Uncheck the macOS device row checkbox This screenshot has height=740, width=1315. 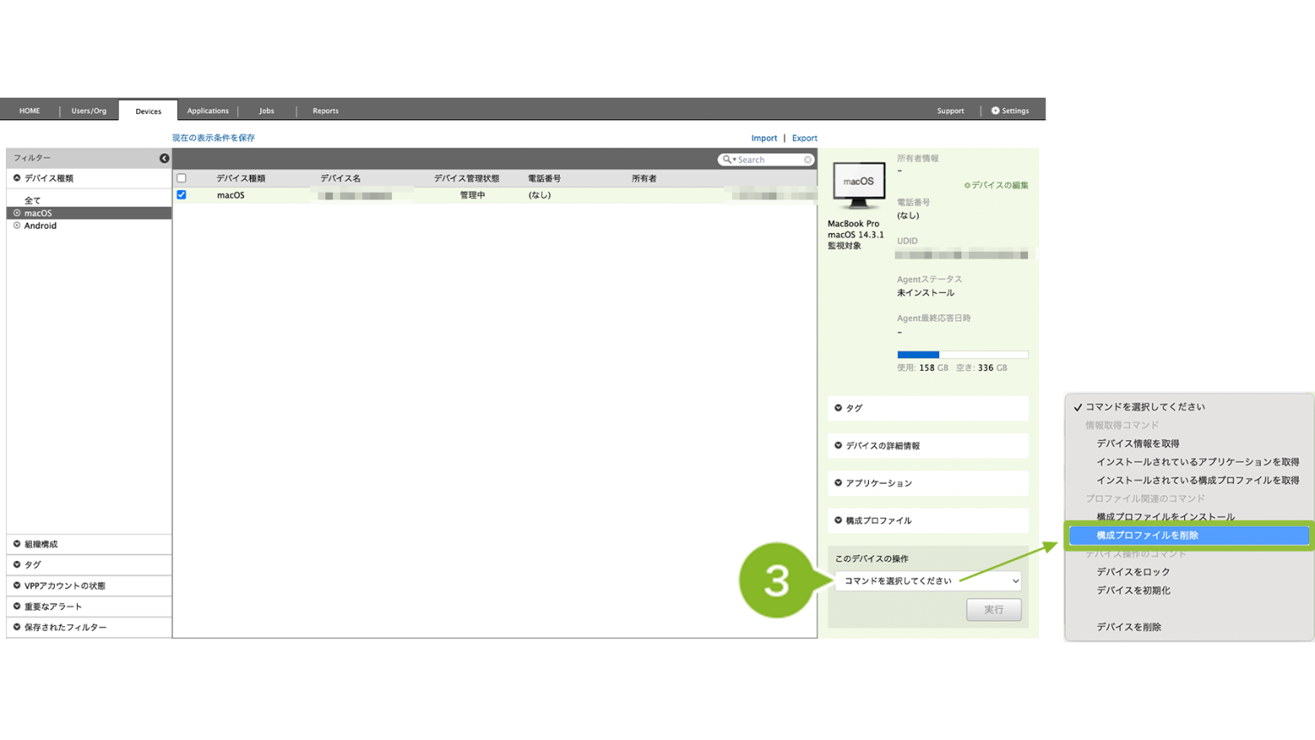(181, 195)
